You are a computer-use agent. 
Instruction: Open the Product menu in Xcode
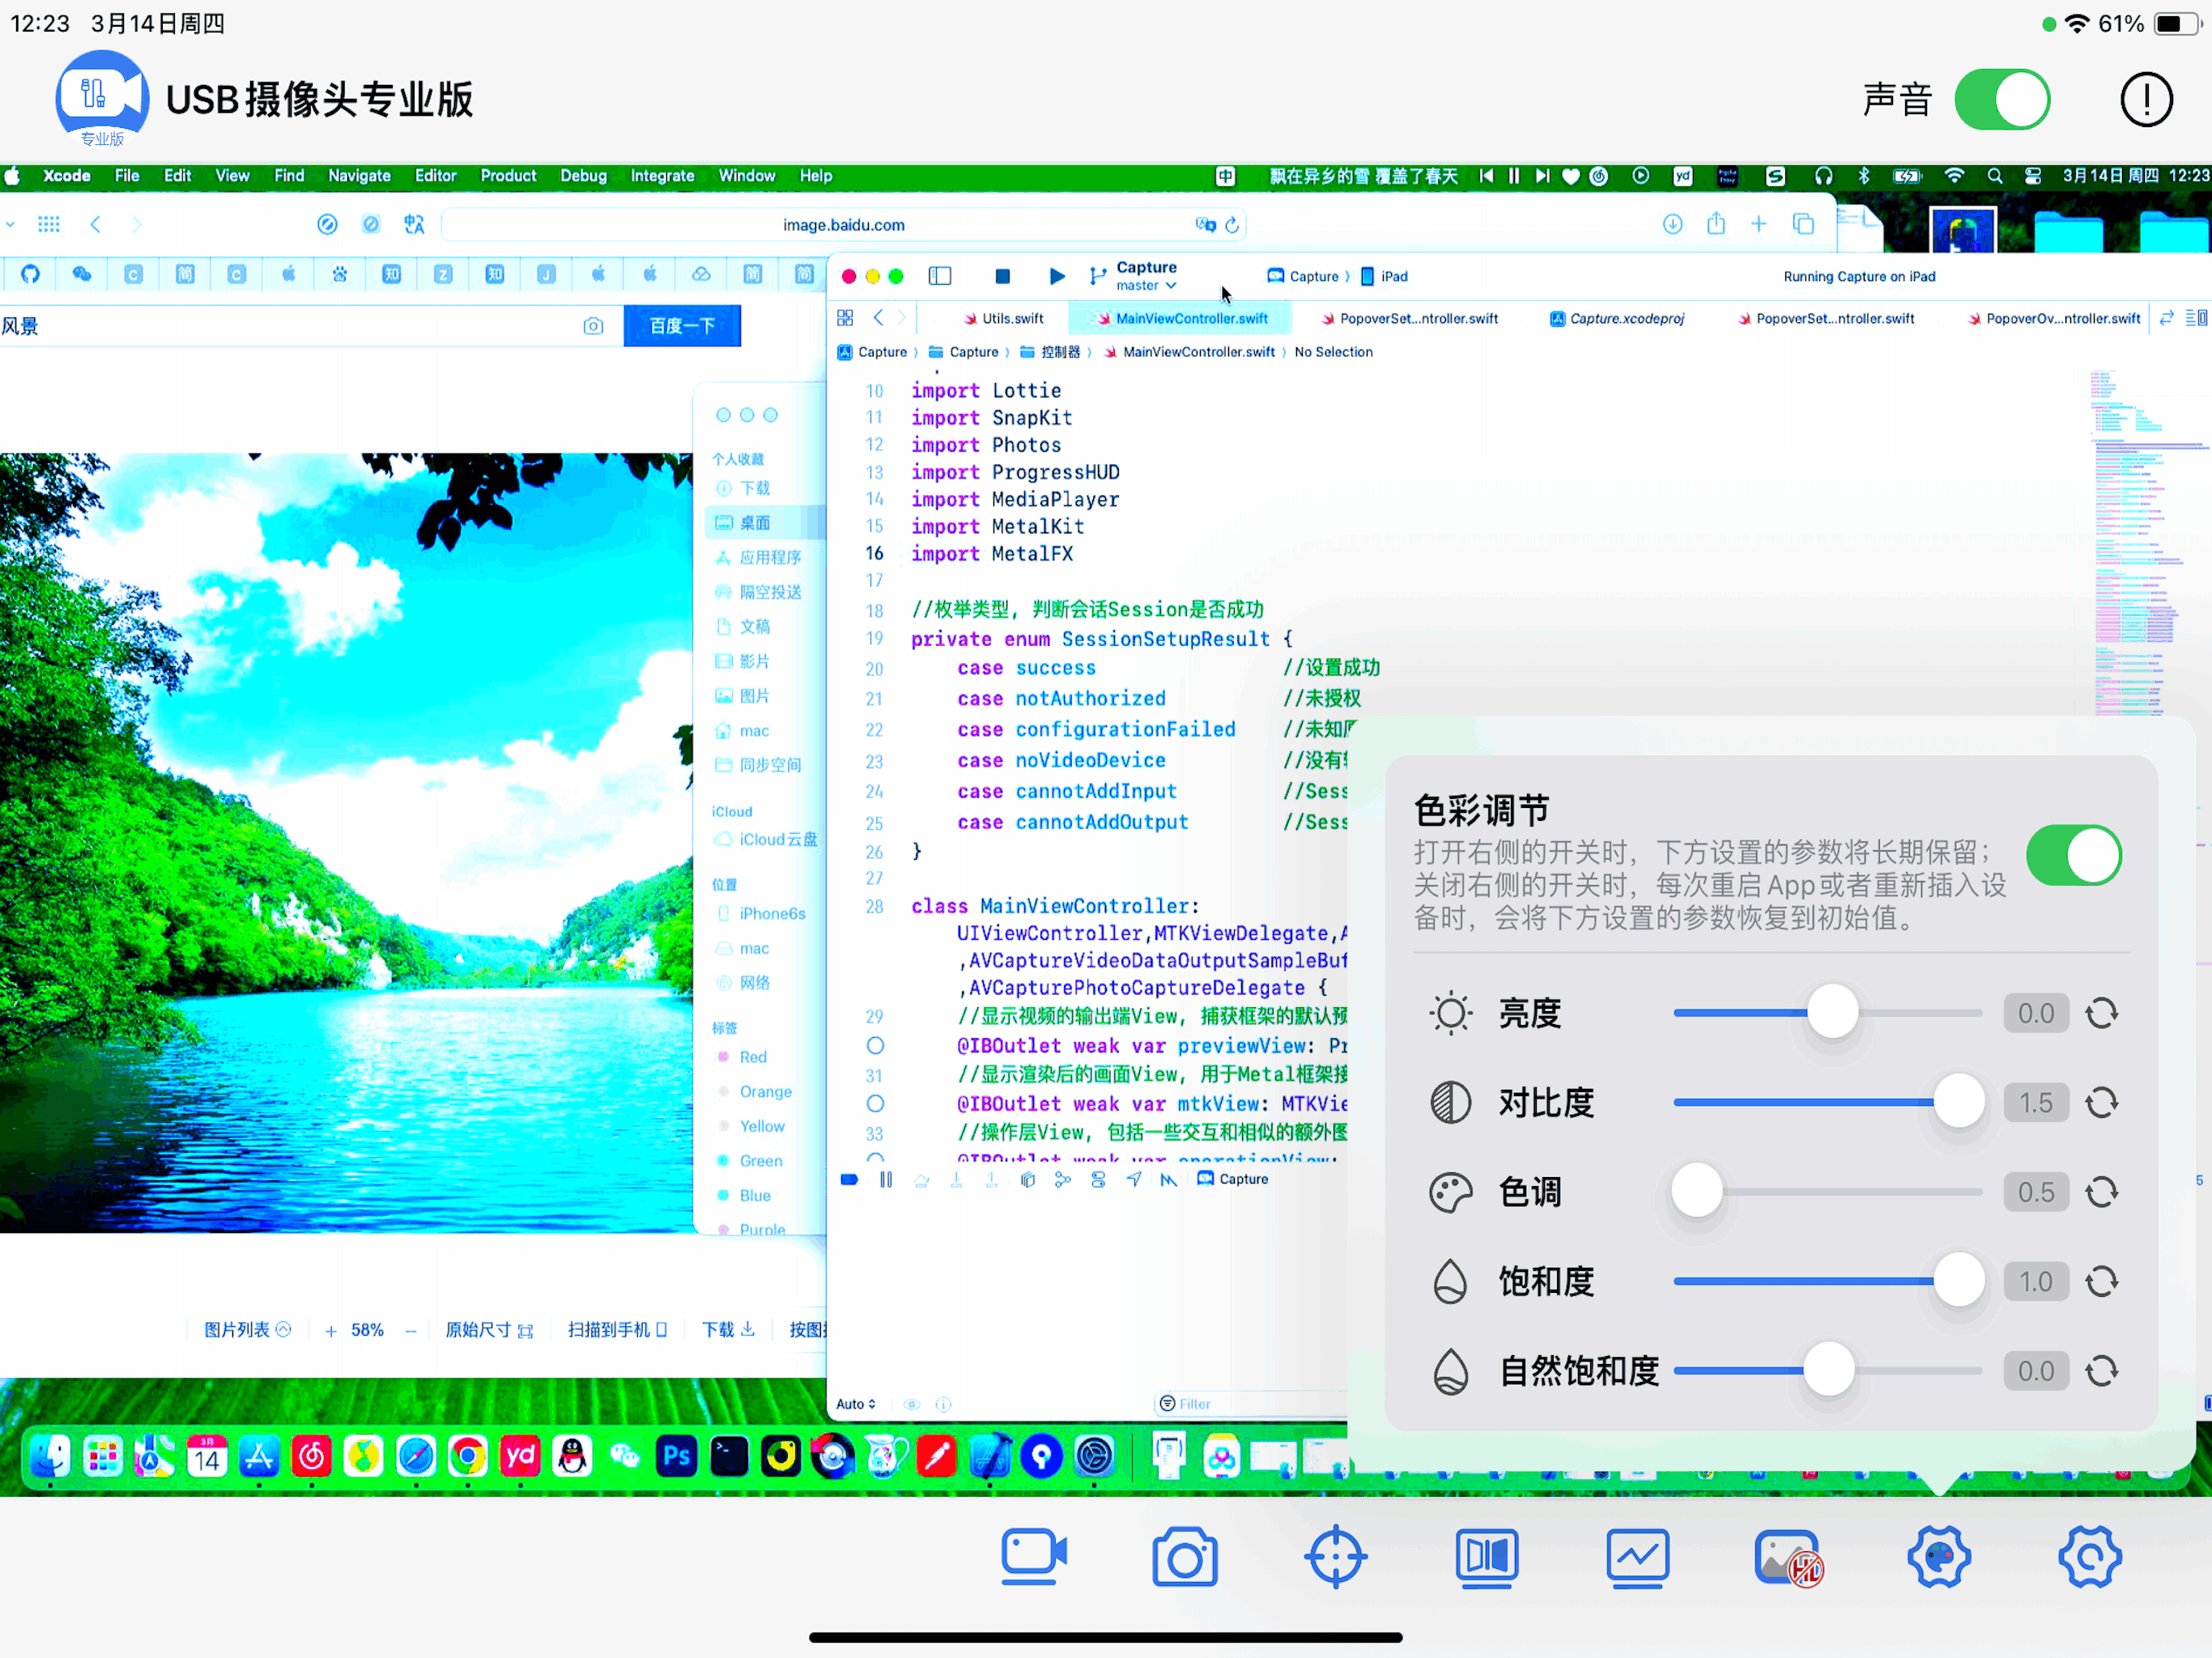(508, 176)
